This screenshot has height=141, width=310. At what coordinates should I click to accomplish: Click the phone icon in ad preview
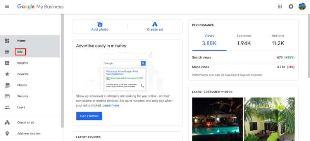(x=142, y=86)
